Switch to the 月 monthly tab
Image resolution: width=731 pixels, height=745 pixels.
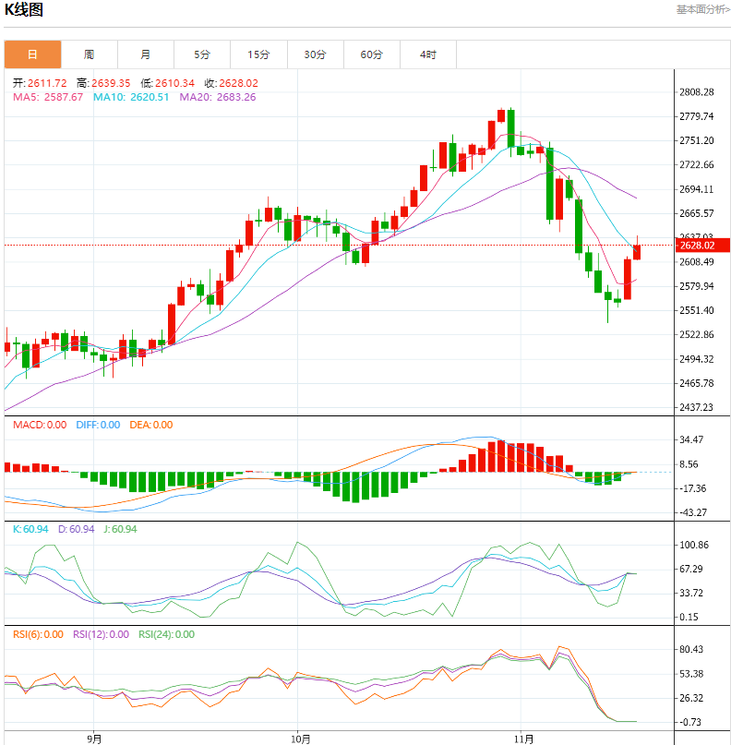pyautogui.click(x=146, y=54)
